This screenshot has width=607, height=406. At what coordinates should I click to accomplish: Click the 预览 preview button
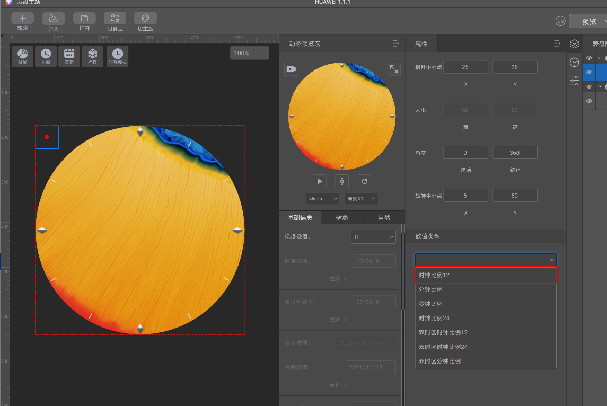[x=589, y=22]
